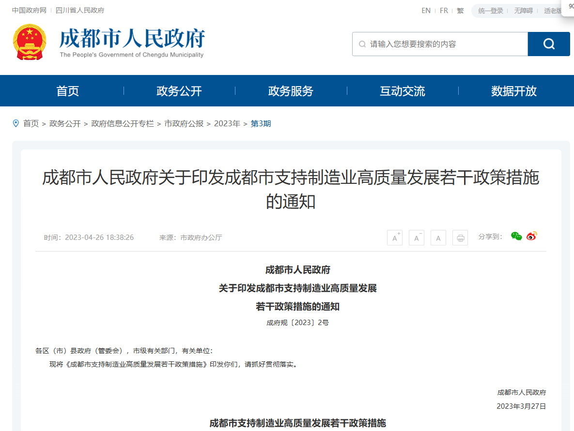Image resolution: width=574 pixels, height=431 pixels.
Task: Open 第3期 in the breadcrumb
Action: coord(261,123)
